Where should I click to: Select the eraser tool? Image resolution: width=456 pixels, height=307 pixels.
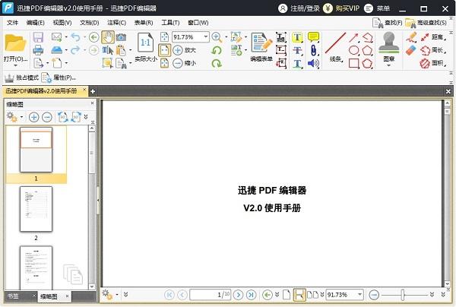pos(411,50)
